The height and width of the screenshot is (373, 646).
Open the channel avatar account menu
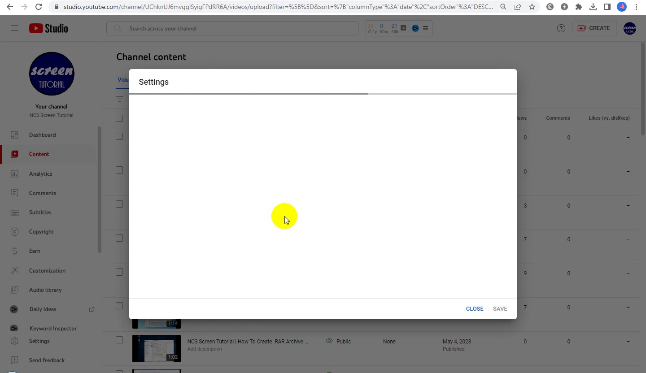[x=630, y=28]
